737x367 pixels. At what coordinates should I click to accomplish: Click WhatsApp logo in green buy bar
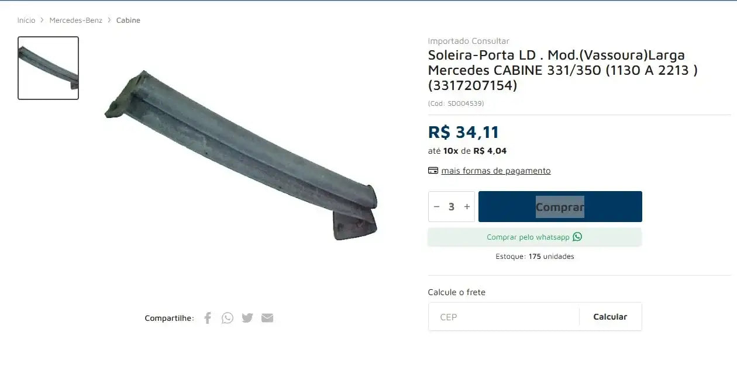click(577, 237)
